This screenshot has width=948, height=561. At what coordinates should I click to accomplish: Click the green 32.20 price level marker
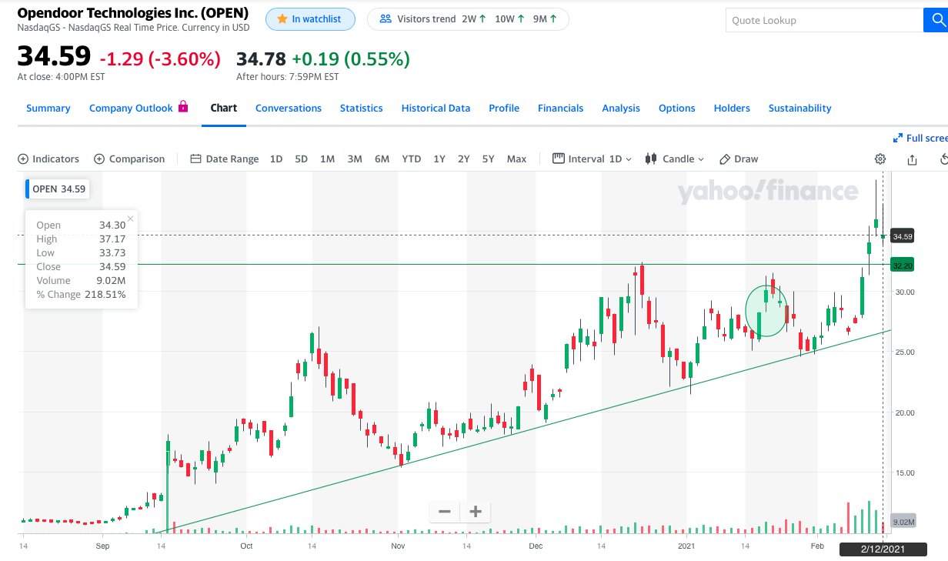coord(902,265)
